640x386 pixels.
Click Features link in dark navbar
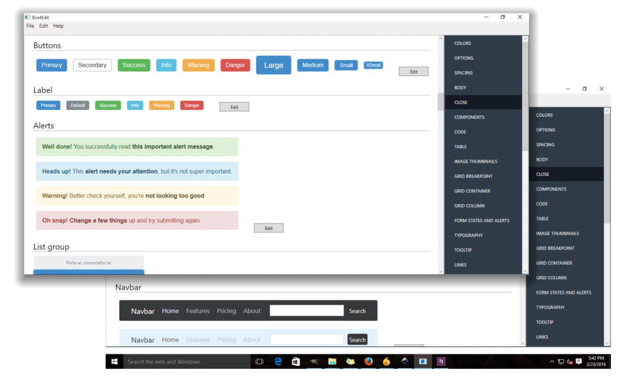pyautogui.click(x=198, y=311)
